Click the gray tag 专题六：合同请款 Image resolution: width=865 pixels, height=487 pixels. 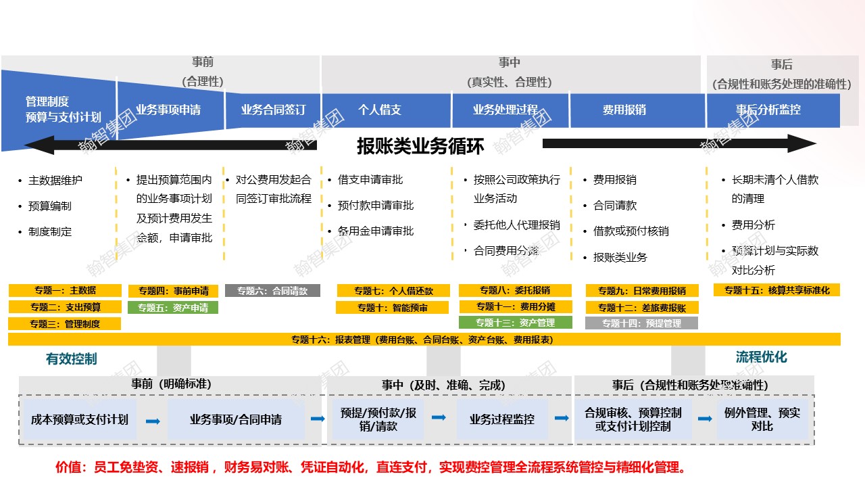click(272, 291)
